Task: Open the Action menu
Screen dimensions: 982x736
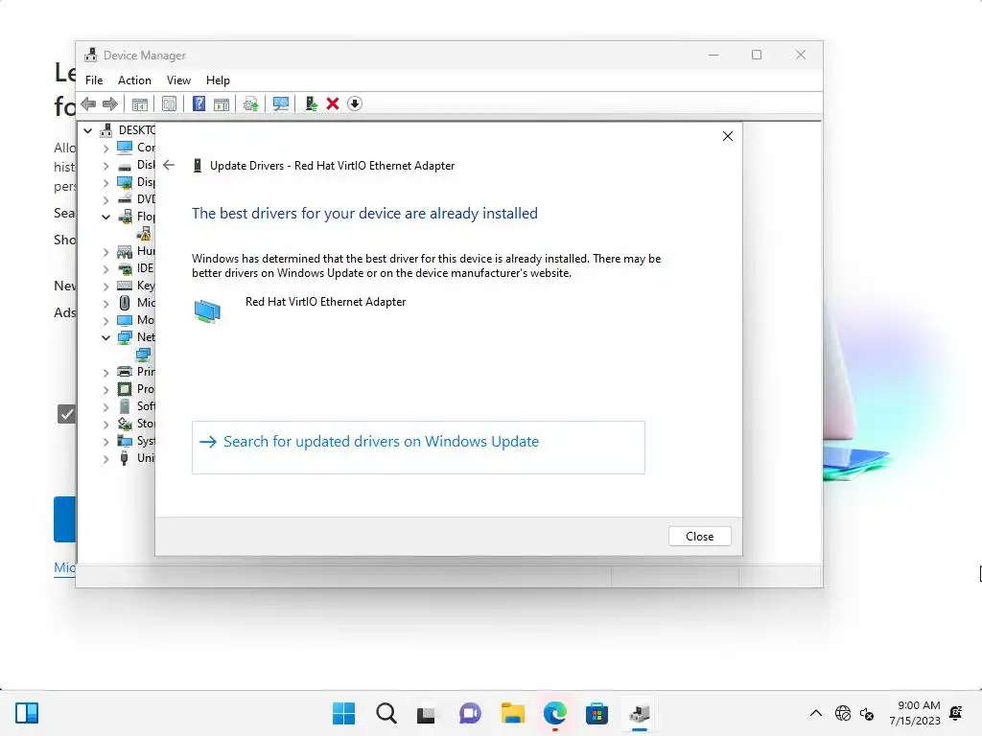Action: click(x=134, y=80)
